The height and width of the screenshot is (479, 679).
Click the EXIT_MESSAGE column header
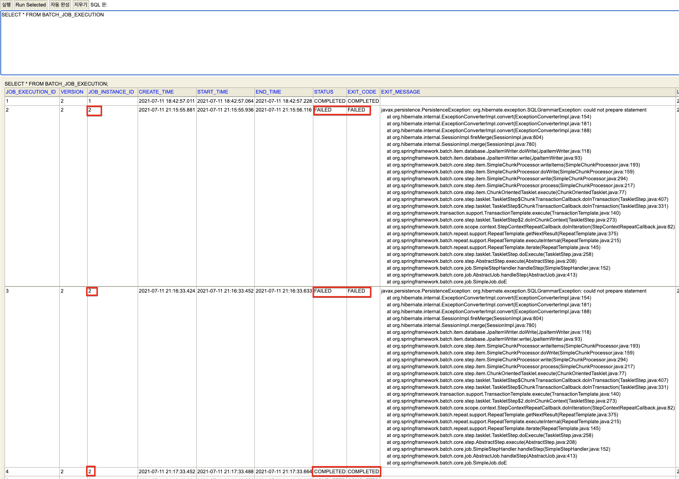pos(401,92)
